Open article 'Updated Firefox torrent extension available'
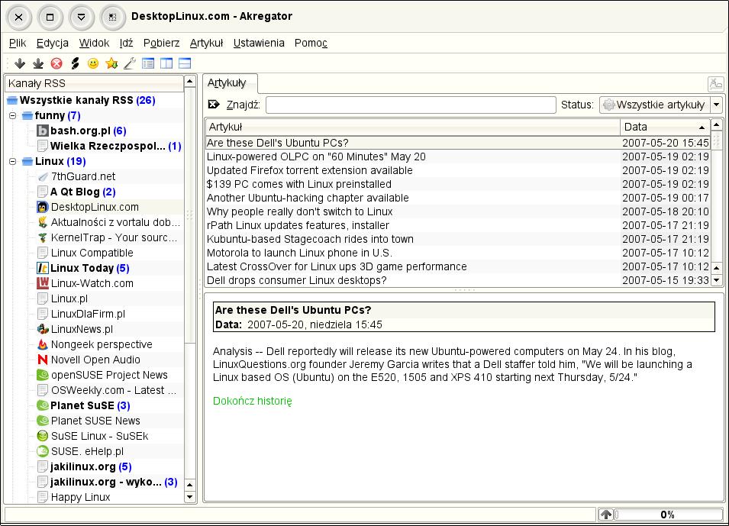The width and height of the screenshot is (729, 526). 458,170
